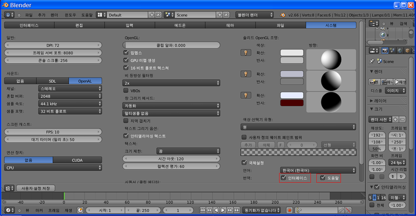The height and width of the screenshot is (216, 416).
Task: Click the dark red 반사 color swatch
Action: tap(292, 103)
